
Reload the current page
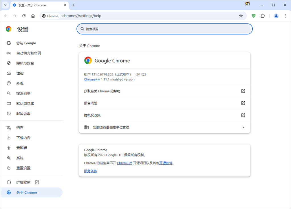click(x=24, y=16)
